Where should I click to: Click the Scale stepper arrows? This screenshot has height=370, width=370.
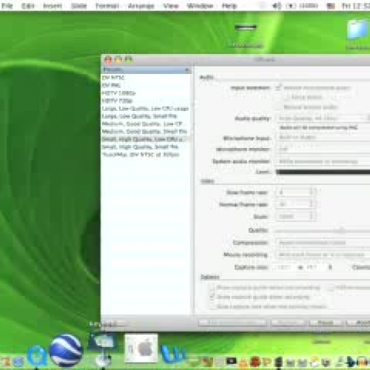(312, 216)
